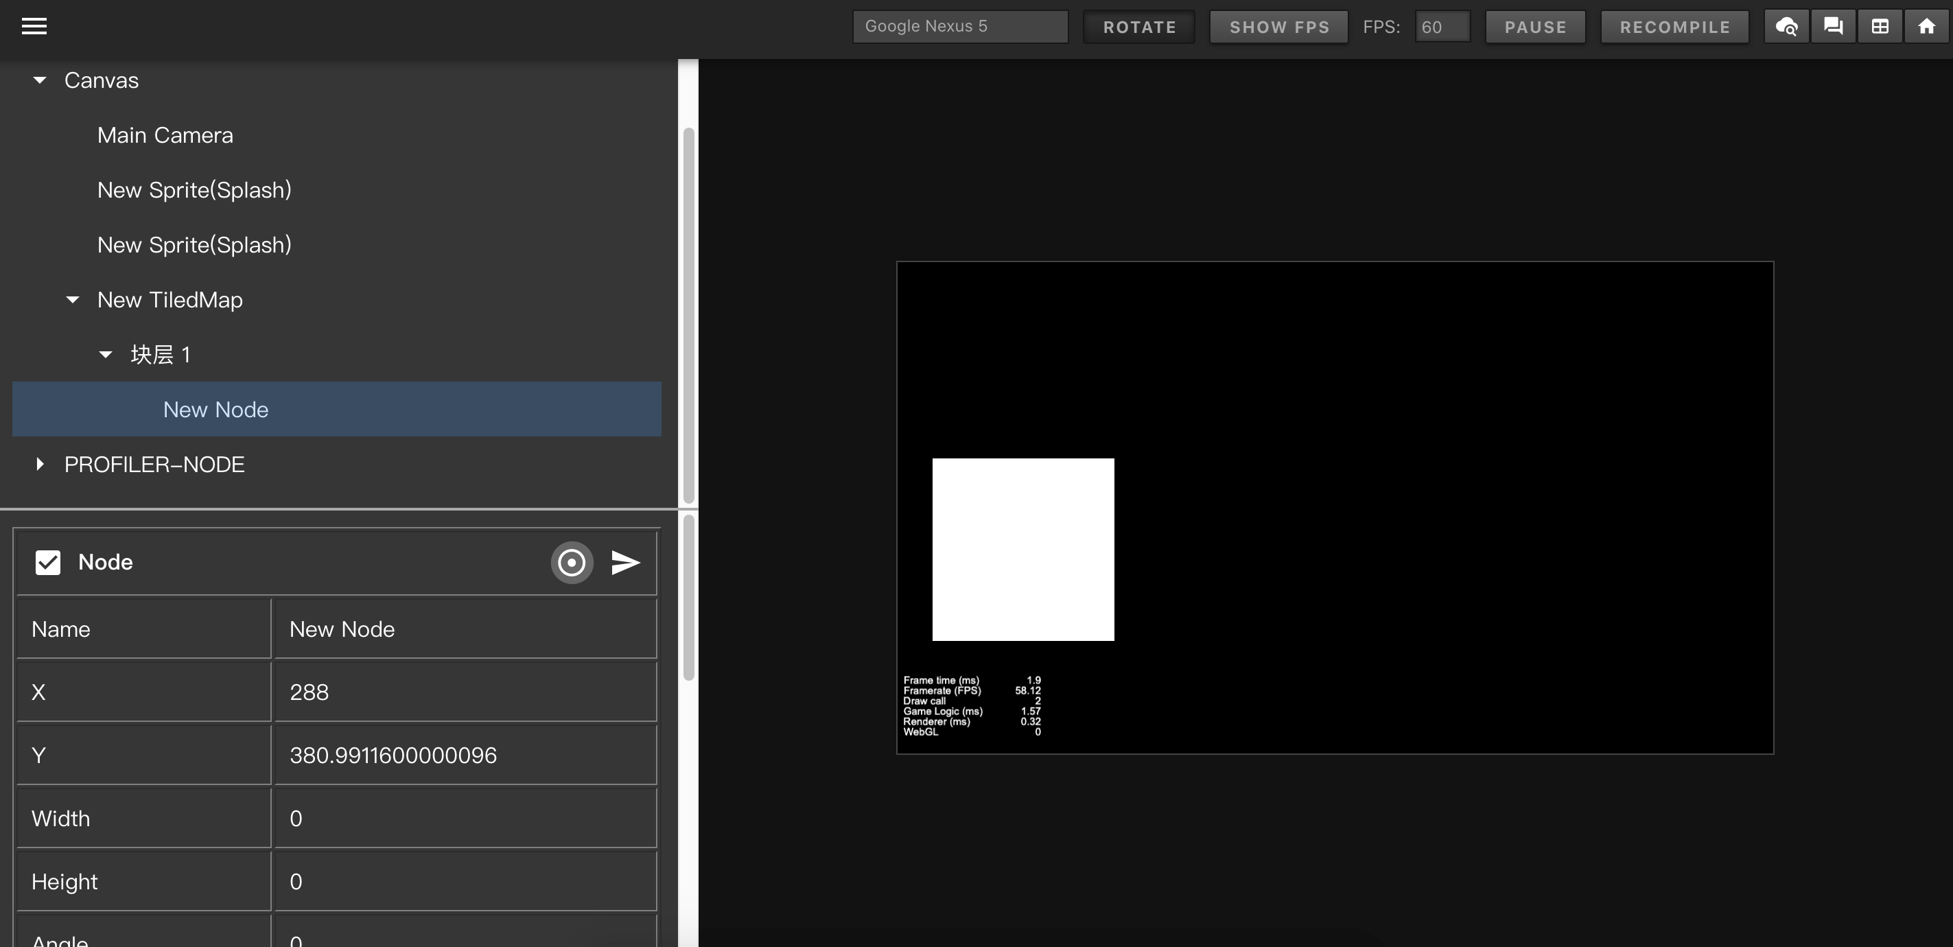Viewport: 1953px width, 947px height.
Task: Expand the PROFILER-NODE tree item
Action: tap(40, 465)
